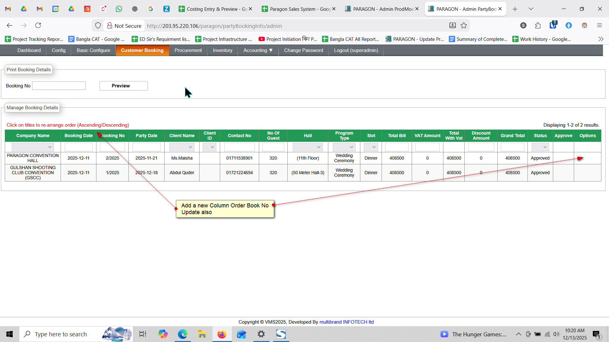The height and width of the screenshot is (342, 609).
Task: Open the Firefox extensions puzzle icon
Action: (538, 25)
